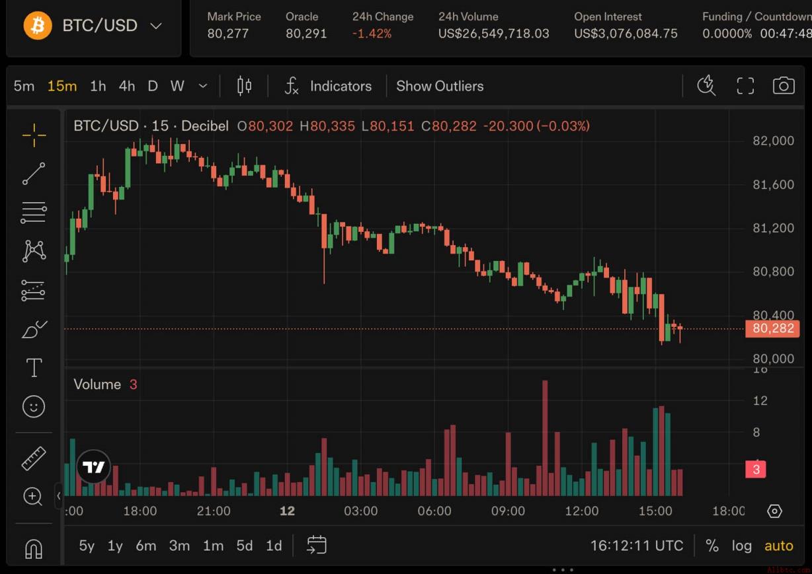Click the 24h Volume US$26,549,718.03 value
This screenshot has width=812, height=574.
point(494,34)
